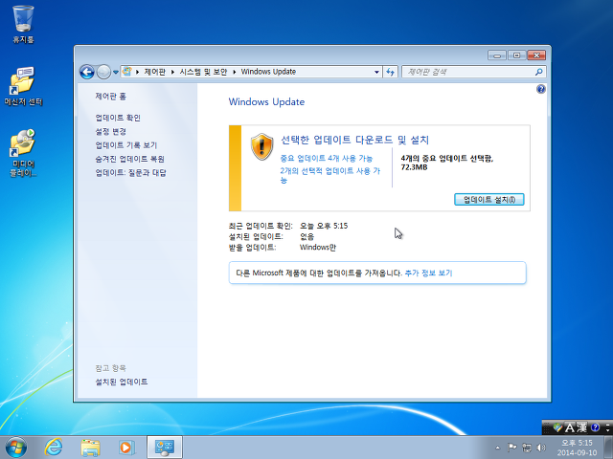Show hidden tray icons arrow
Viewport: 613px width, 459px height.
click(x=497, y=448)
